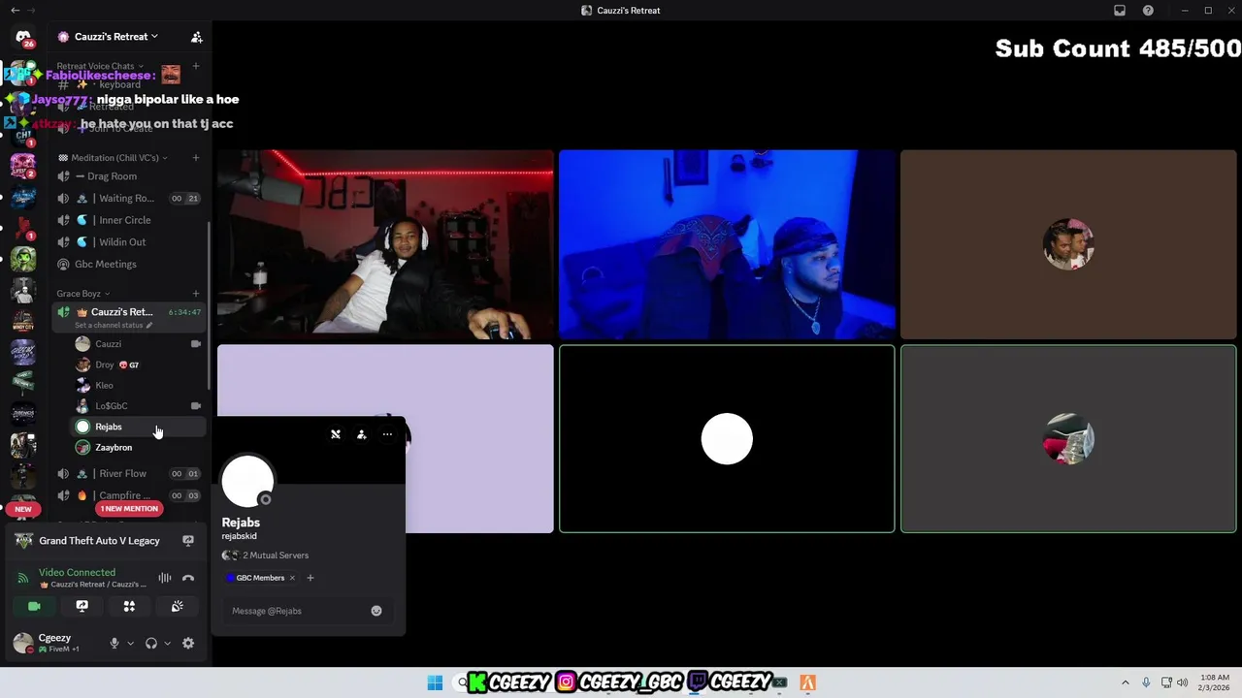
Task: Open the Windows Start menu
Action: pos(435,682)
